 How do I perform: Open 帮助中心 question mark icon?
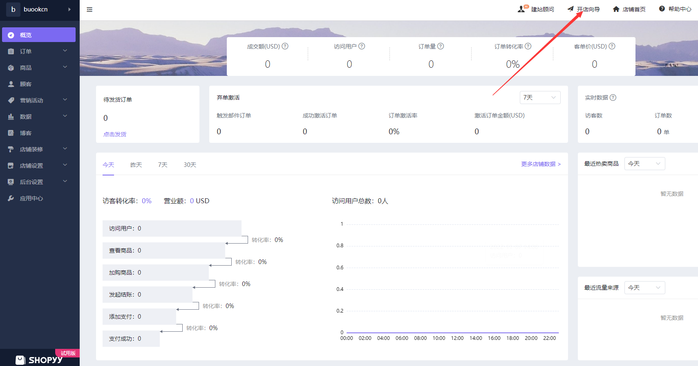662,9
